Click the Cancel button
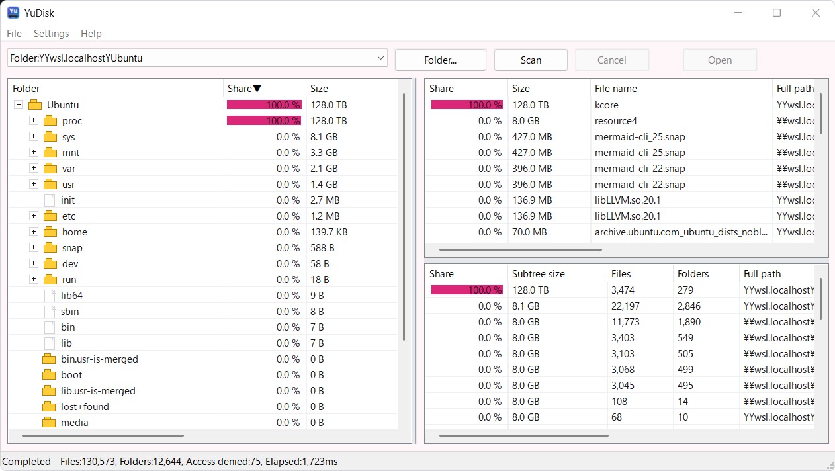Viewport: 835px width, 471px height. click(x=612, y=60)
